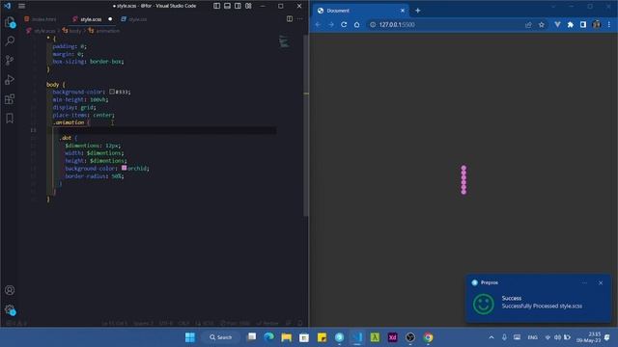The image size is (618, 347).
Task: Toggle the secondary side bar layout icon
Action: (239, 6)
